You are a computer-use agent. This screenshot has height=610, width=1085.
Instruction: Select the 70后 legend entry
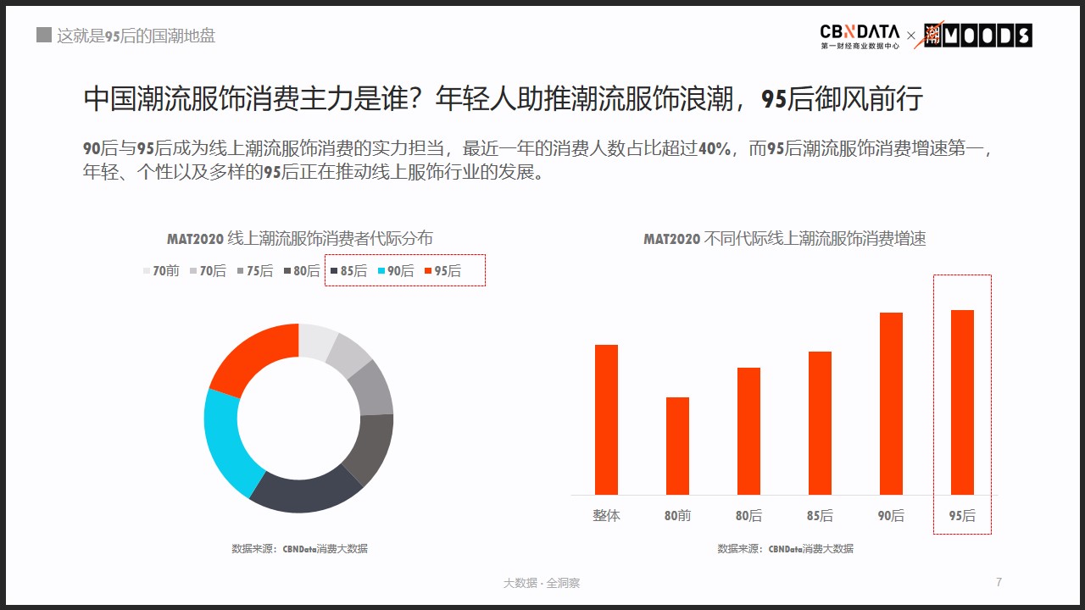pyautogui.click(x=208, y=271)
